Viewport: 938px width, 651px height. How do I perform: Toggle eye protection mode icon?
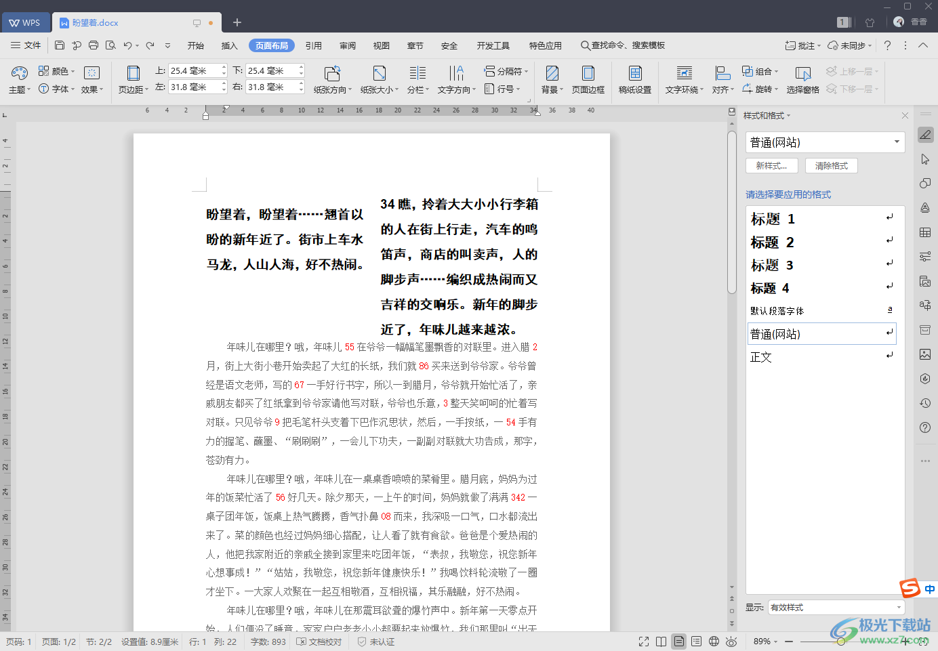731,642
